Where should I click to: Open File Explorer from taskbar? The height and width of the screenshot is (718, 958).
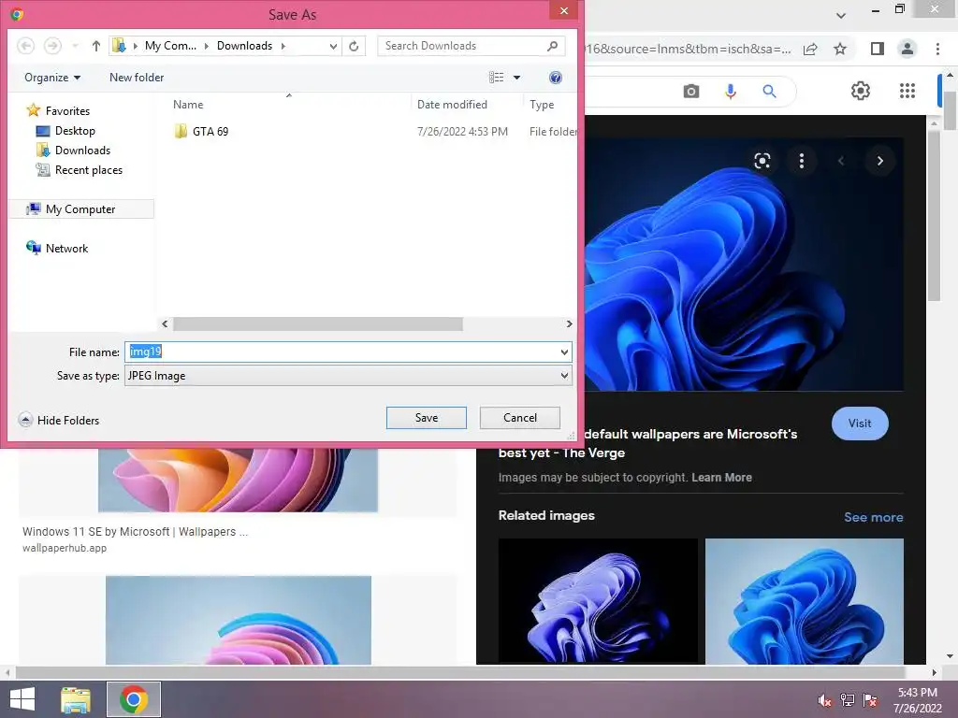pos(75,699)
